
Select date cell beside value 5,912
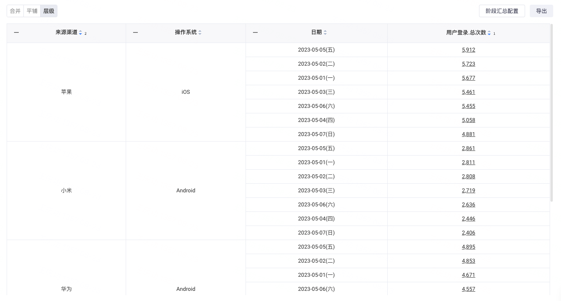(317, 50)
